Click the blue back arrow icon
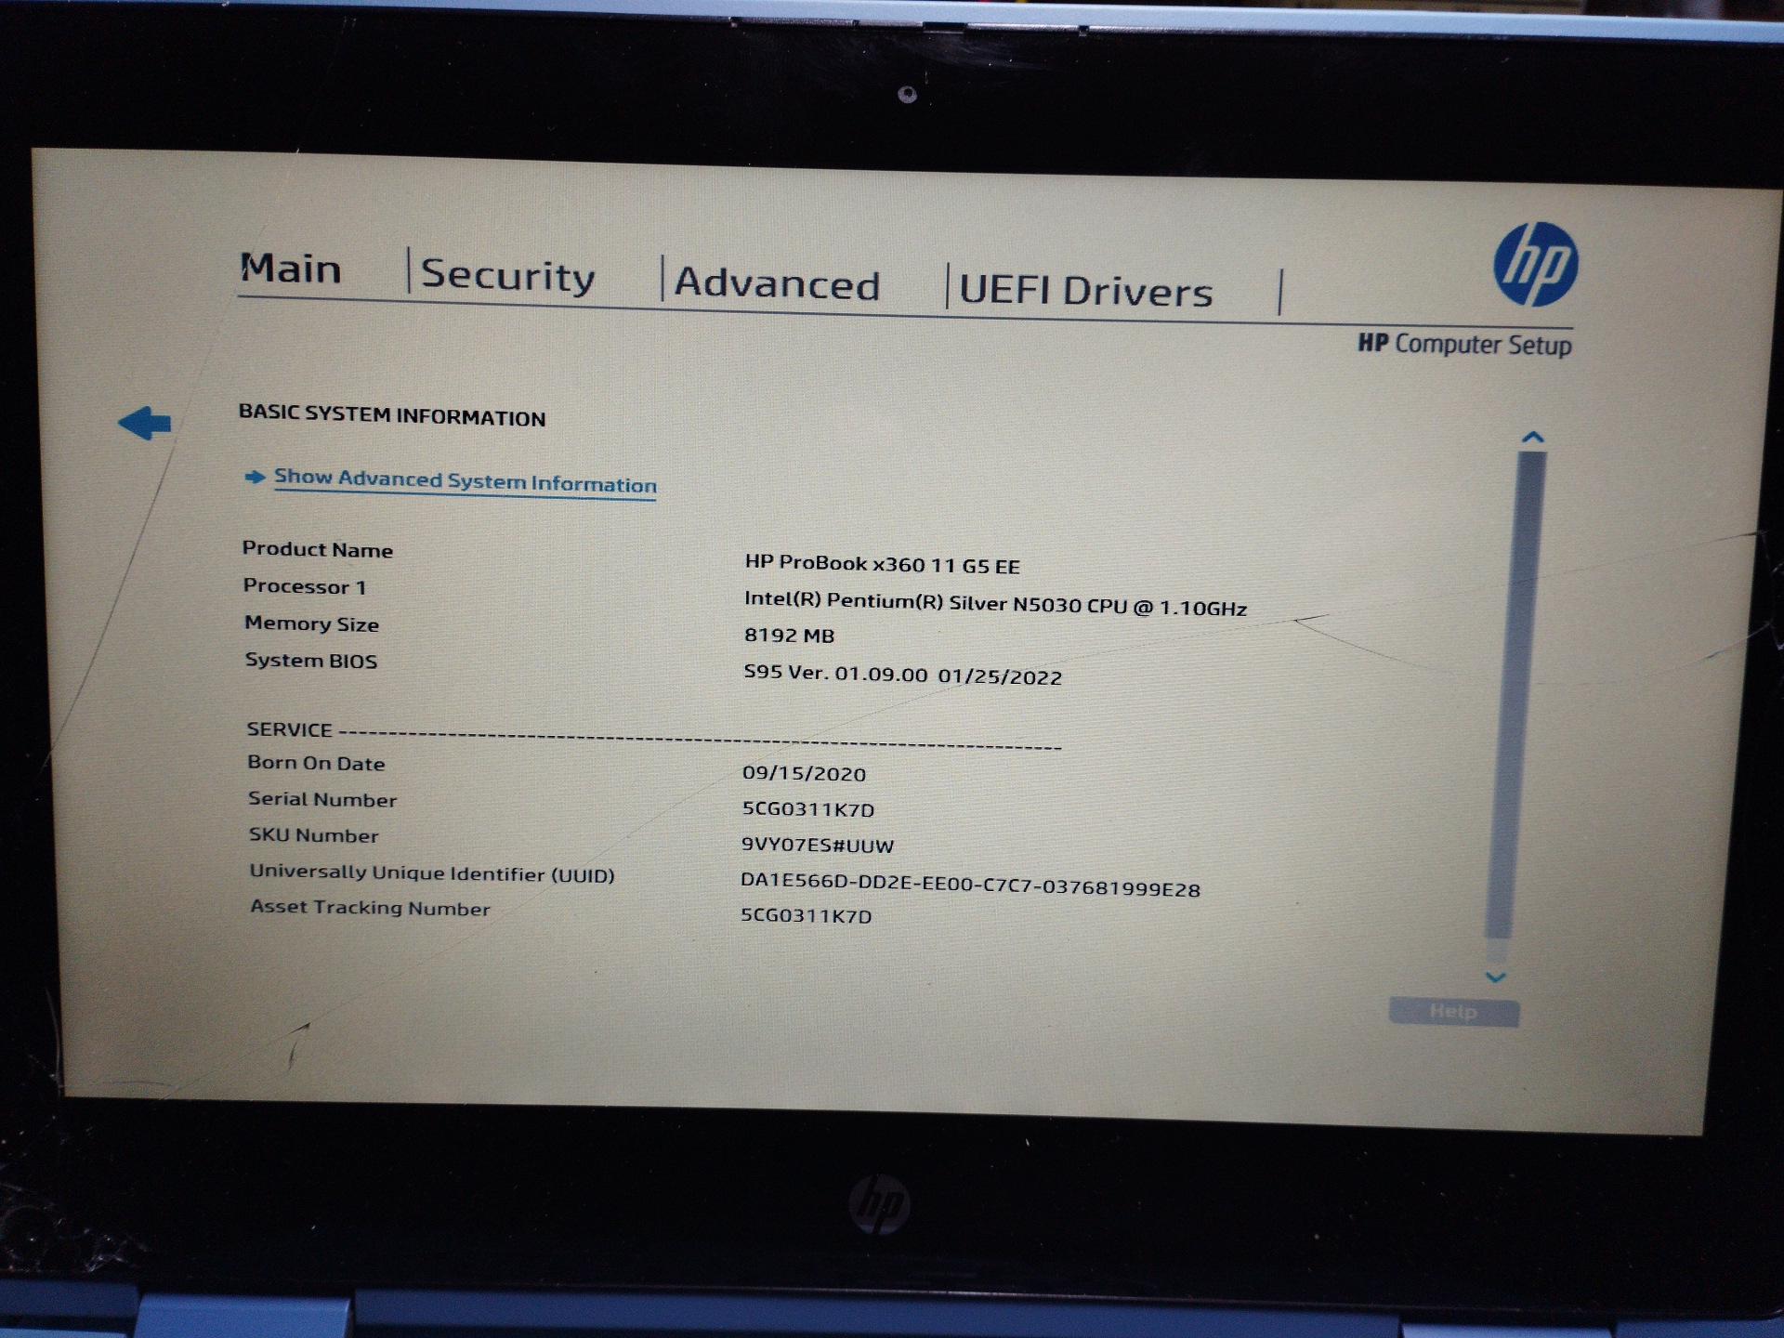Viewport: 1784px width, 1338px height. [x=145, y=423]
